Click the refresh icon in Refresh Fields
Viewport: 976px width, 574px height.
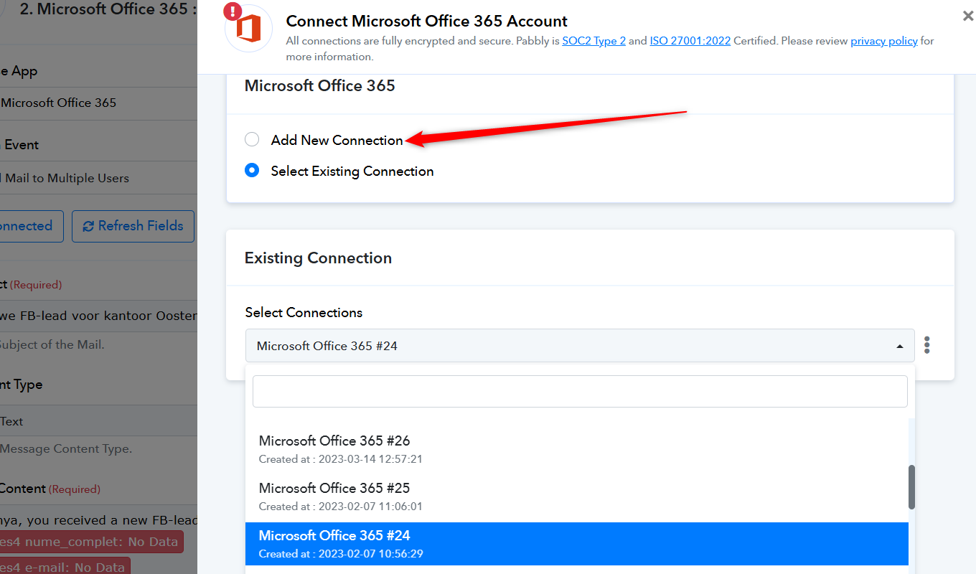pyautogui.click(x=88, y=227)
